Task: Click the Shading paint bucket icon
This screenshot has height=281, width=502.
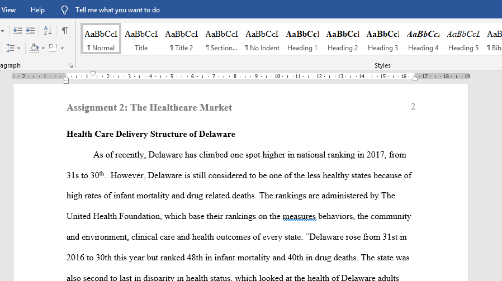Action: click(34, 48)
